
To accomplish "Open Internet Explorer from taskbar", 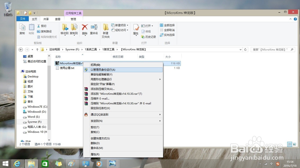I will (x=17, y=164).
